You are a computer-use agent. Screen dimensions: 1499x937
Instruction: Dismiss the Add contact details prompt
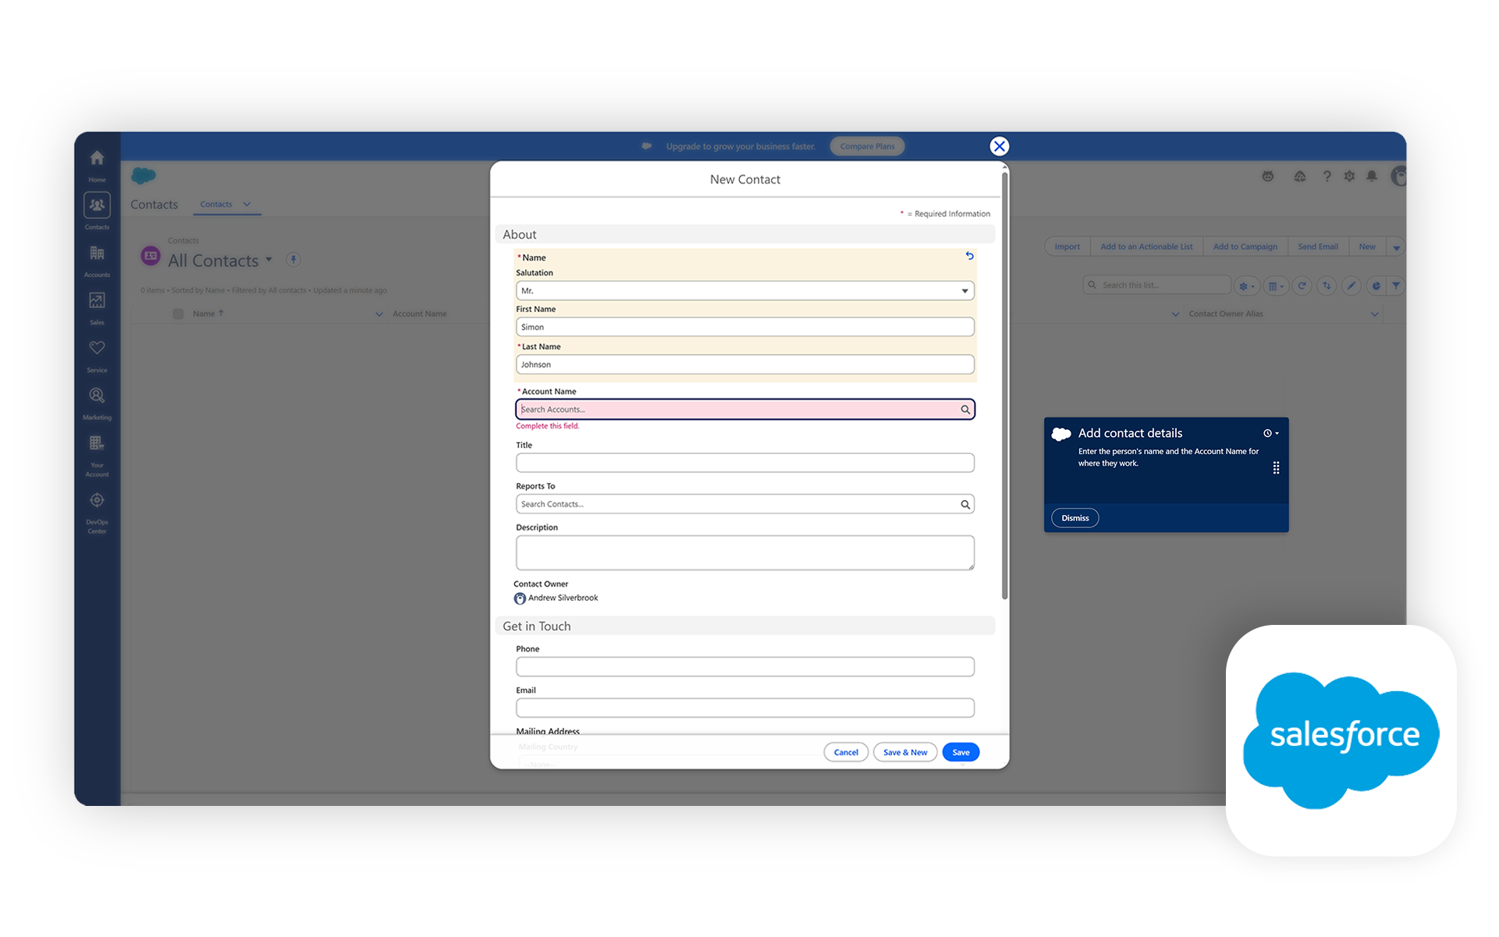pyautogui.click(x=1075, y=518)
